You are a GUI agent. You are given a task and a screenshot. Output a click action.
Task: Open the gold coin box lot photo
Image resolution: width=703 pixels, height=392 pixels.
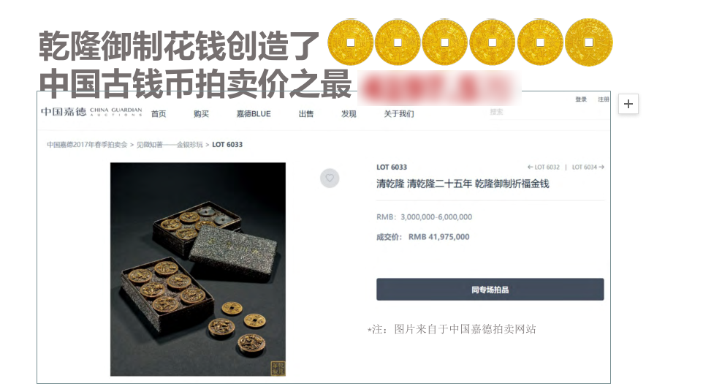[198, 269]
